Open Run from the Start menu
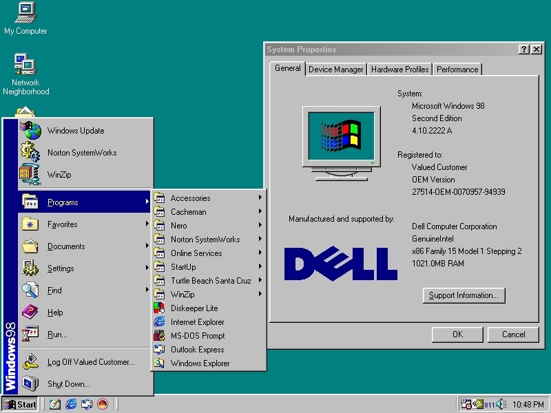Image resolution: width=551 pixels, height=413 pixels. pyautogui.click(x=56, y=334)
